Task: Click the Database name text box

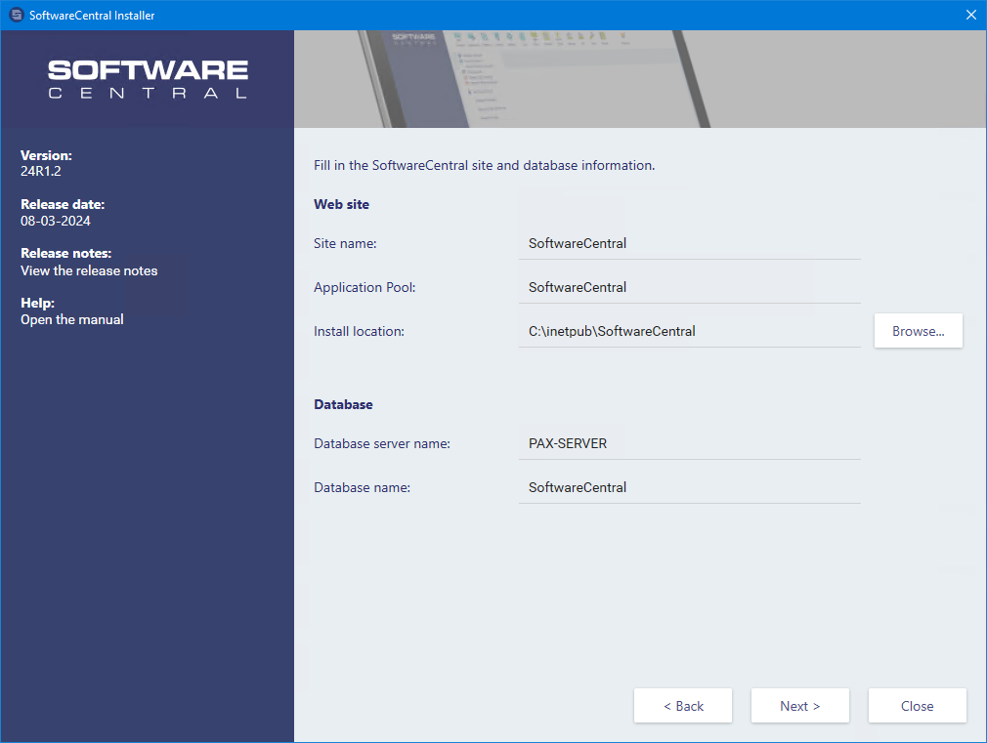Action: [689, 487]
